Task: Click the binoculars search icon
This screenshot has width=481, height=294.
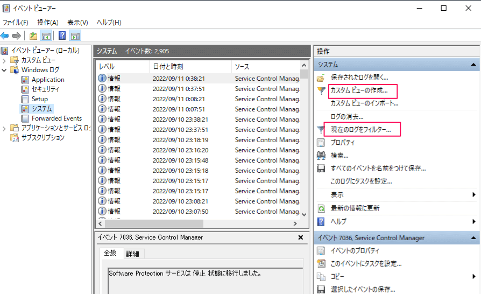Action: (321, 156)
